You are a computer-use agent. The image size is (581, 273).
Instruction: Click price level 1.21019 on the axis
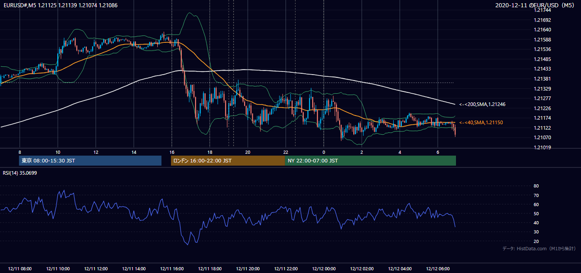pos(543,147)
